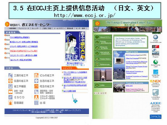Open the 省エネ機器 equipment icon
This screenshot has width=167, height=125.
click(11, 86)
